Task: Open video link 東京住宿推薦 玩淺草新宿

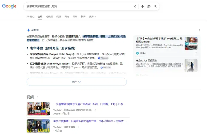Action: coord(90,121)
